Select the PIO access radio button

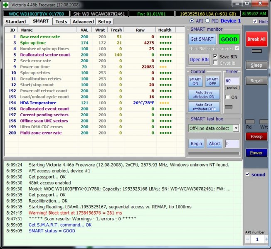click(207, 21)
